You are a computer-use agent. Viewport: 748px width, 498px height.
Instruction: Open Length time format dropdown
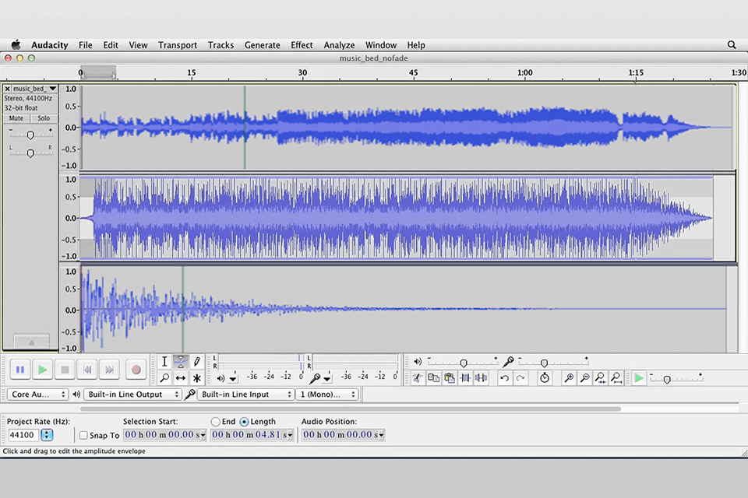290,435
